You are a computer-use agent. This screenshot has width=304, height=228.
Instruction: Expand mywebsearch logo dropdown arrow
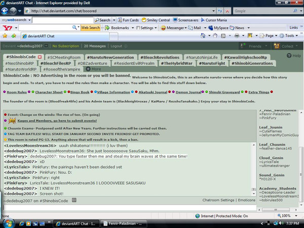pyautogui.click(x=29, y=20)
